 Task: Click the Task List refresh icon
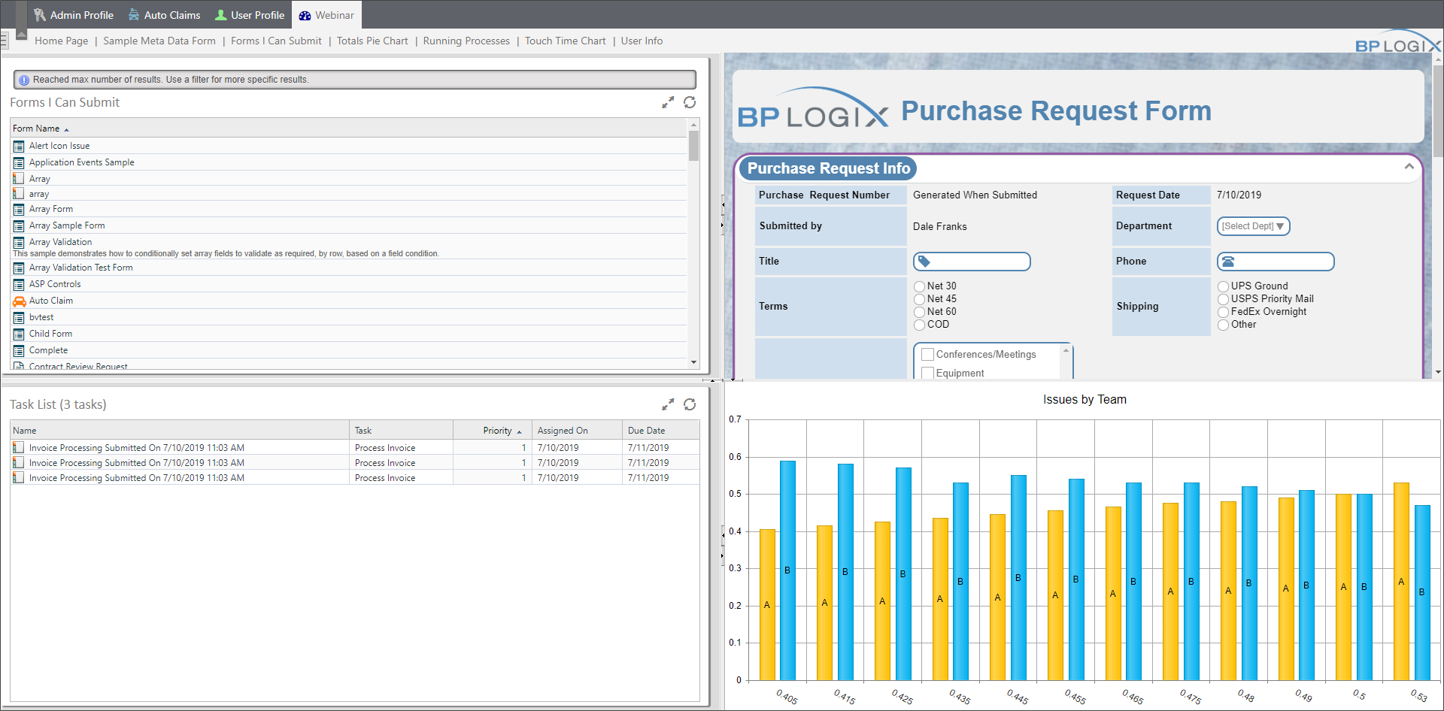[690, 404]
